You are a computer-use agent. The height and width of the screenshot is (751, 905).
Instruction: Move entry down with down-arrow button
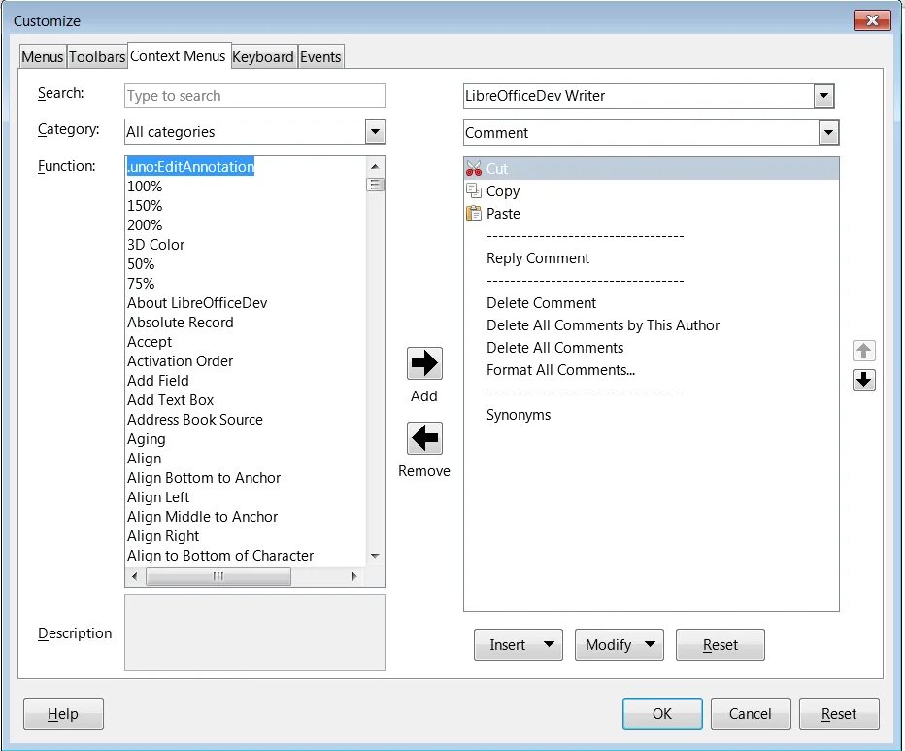tap(864, 380)
